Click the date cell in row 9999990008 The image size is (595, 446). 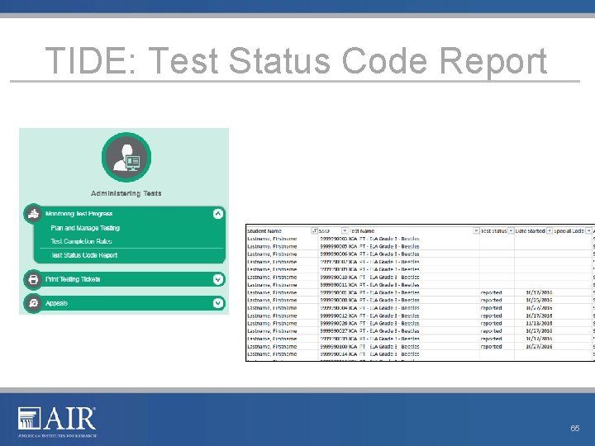539,301
